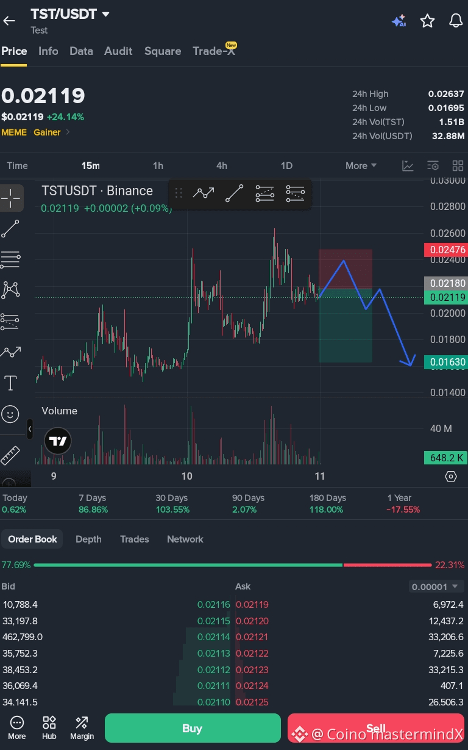Select the 1D timeframe
The width and height of the screenshot is (468, 750).
point(286,165)
